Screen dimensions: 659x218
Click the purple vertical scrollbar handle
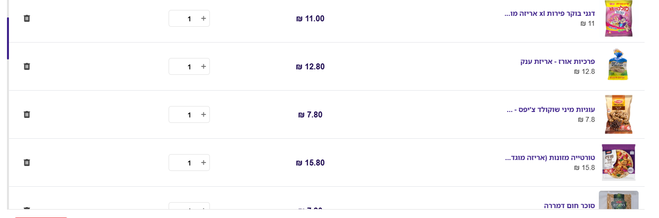(8, 38)
